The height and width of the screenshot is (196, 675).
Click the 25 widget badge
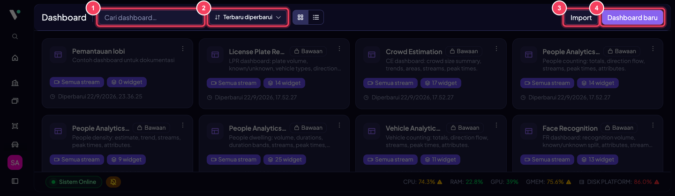pos(285,160)
